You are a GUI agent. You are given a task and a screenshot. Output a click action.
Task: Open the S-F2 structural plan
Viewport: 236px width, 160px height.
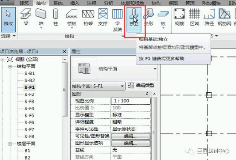tap(29, 94)
